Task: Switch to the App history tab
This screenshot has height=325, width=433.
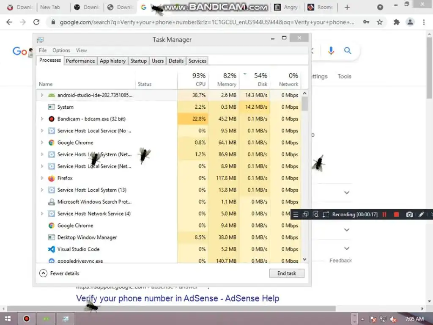Action: (x=112, y=61)
